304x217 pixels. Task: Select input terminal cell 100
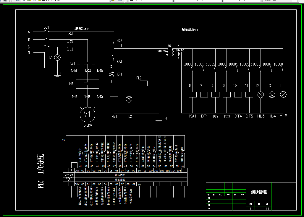click(x=151, y=171)
